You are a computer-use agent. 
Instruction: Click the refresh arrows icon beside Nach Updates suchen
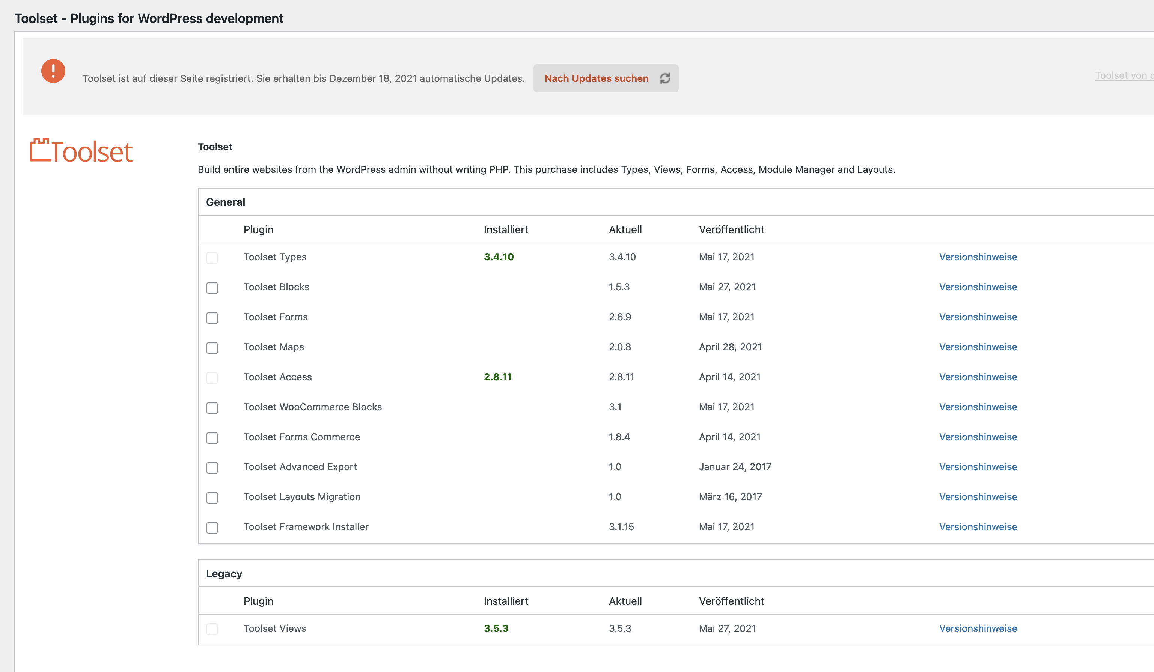coord(665,78)
